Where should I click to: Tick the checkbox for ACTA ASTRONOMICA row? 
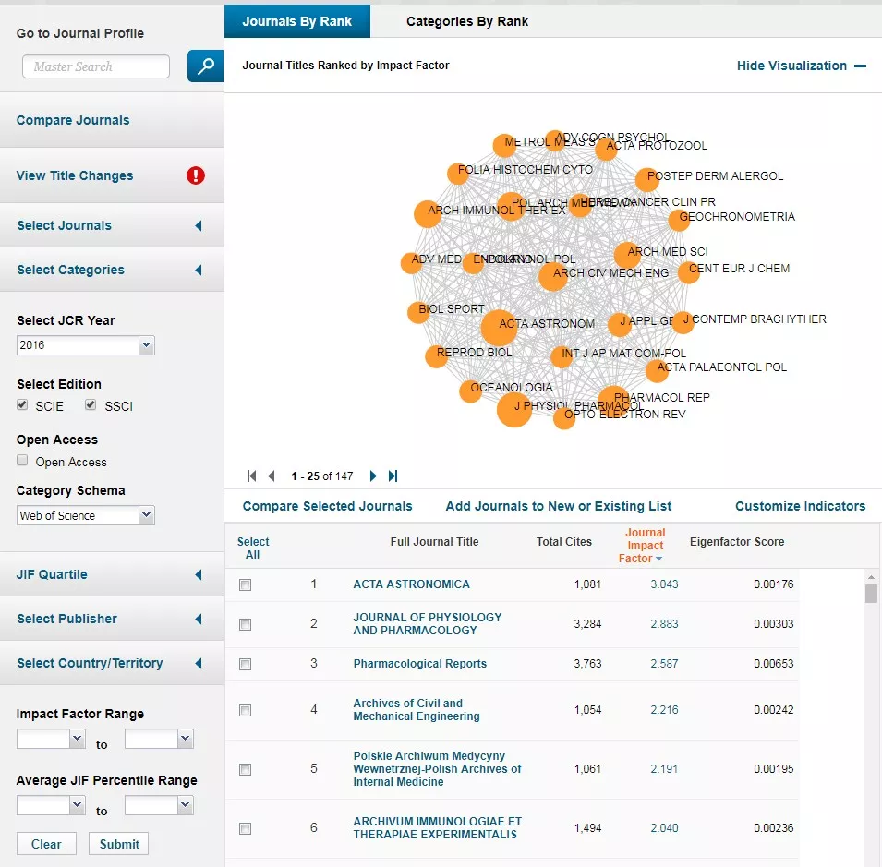pos(245,584)
